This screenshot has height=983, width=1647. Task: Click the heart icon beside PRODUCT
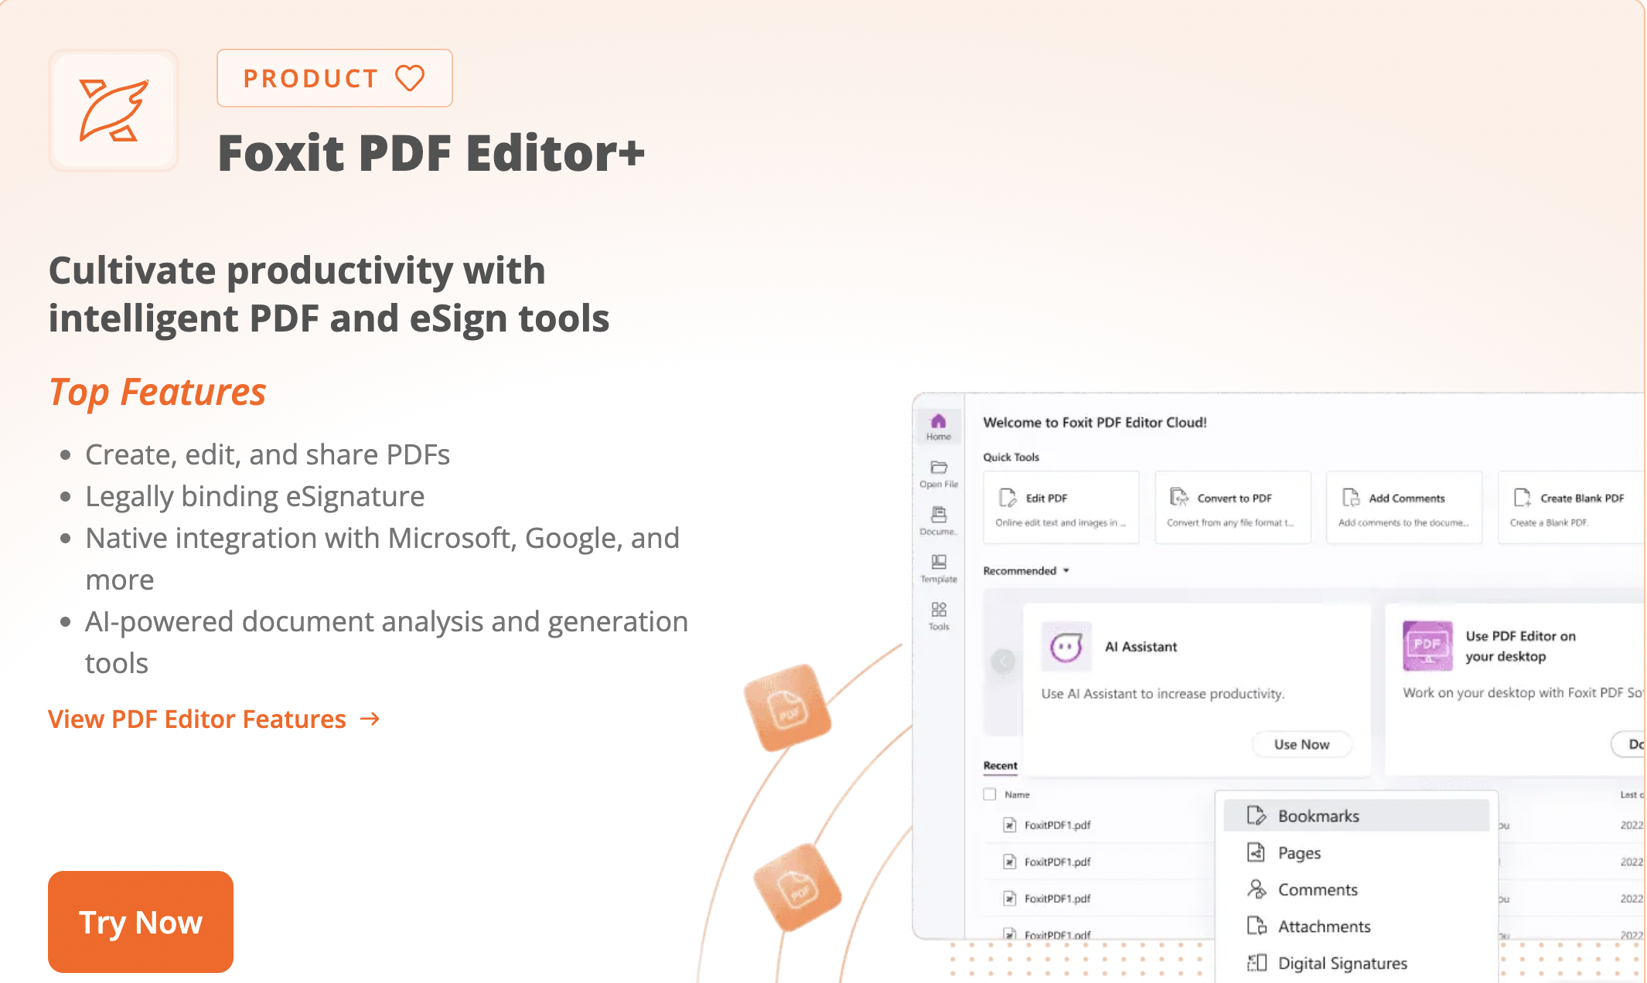[410, 78]
